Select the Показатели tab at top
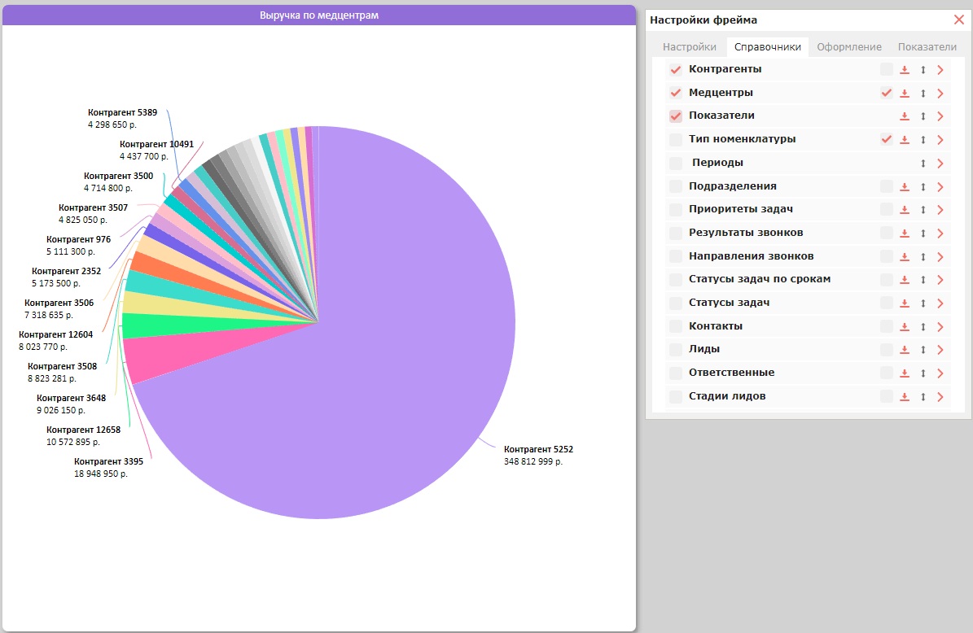 (x=927, y=47)
